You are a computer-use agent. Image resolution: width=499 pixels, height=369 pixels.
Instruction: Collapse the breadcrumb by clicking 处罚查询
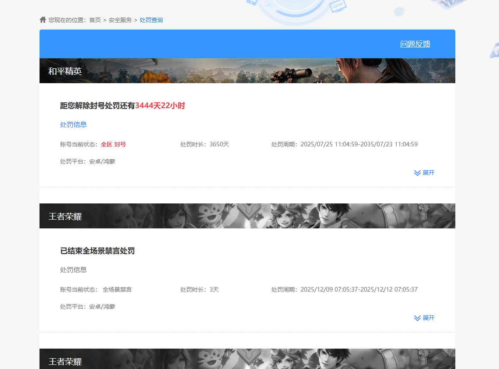pyautogui.click(x=151, y=20)
